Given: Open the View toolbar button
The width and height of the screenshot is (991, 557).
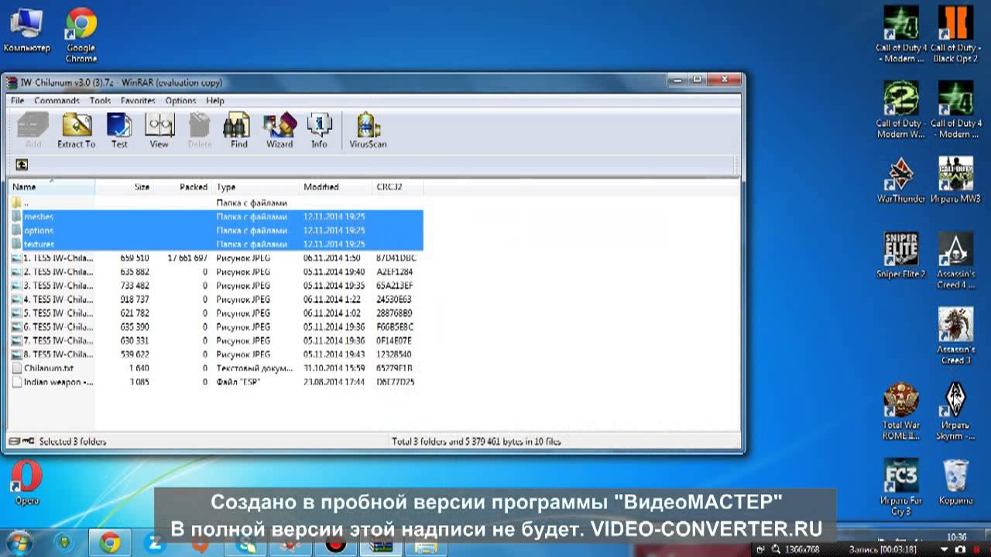Looking at the screenshot, I should (159, 130).
